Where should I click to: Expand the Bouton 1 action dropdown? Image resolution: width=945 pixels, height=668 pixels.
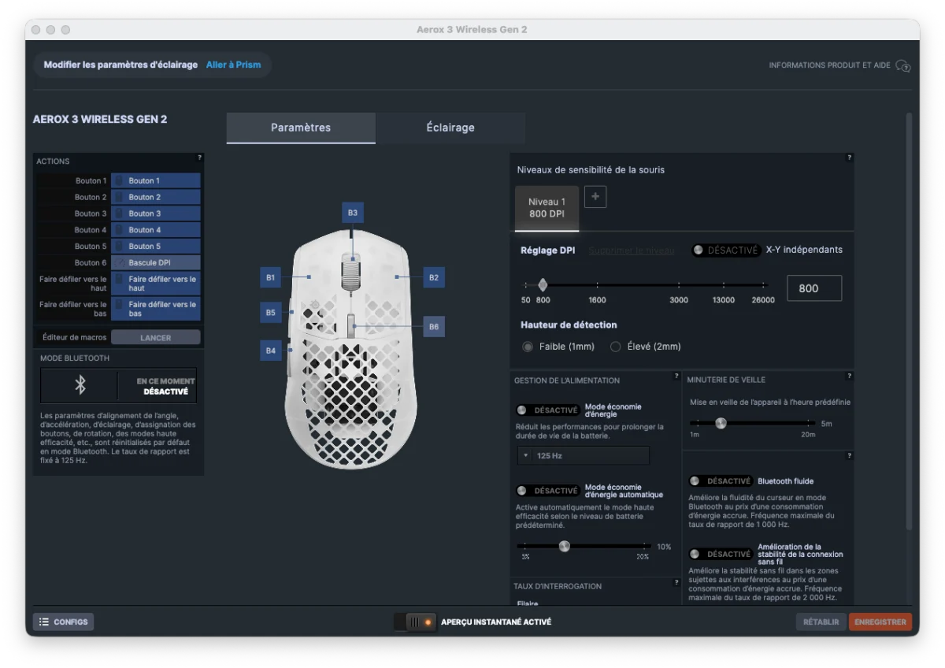(155, 181)
